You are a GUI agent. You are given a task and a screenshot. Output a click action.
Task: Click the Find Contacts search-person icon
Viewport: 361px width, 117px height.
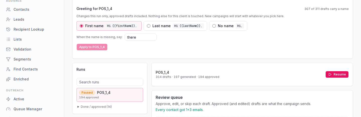click(x=8, y=69)
